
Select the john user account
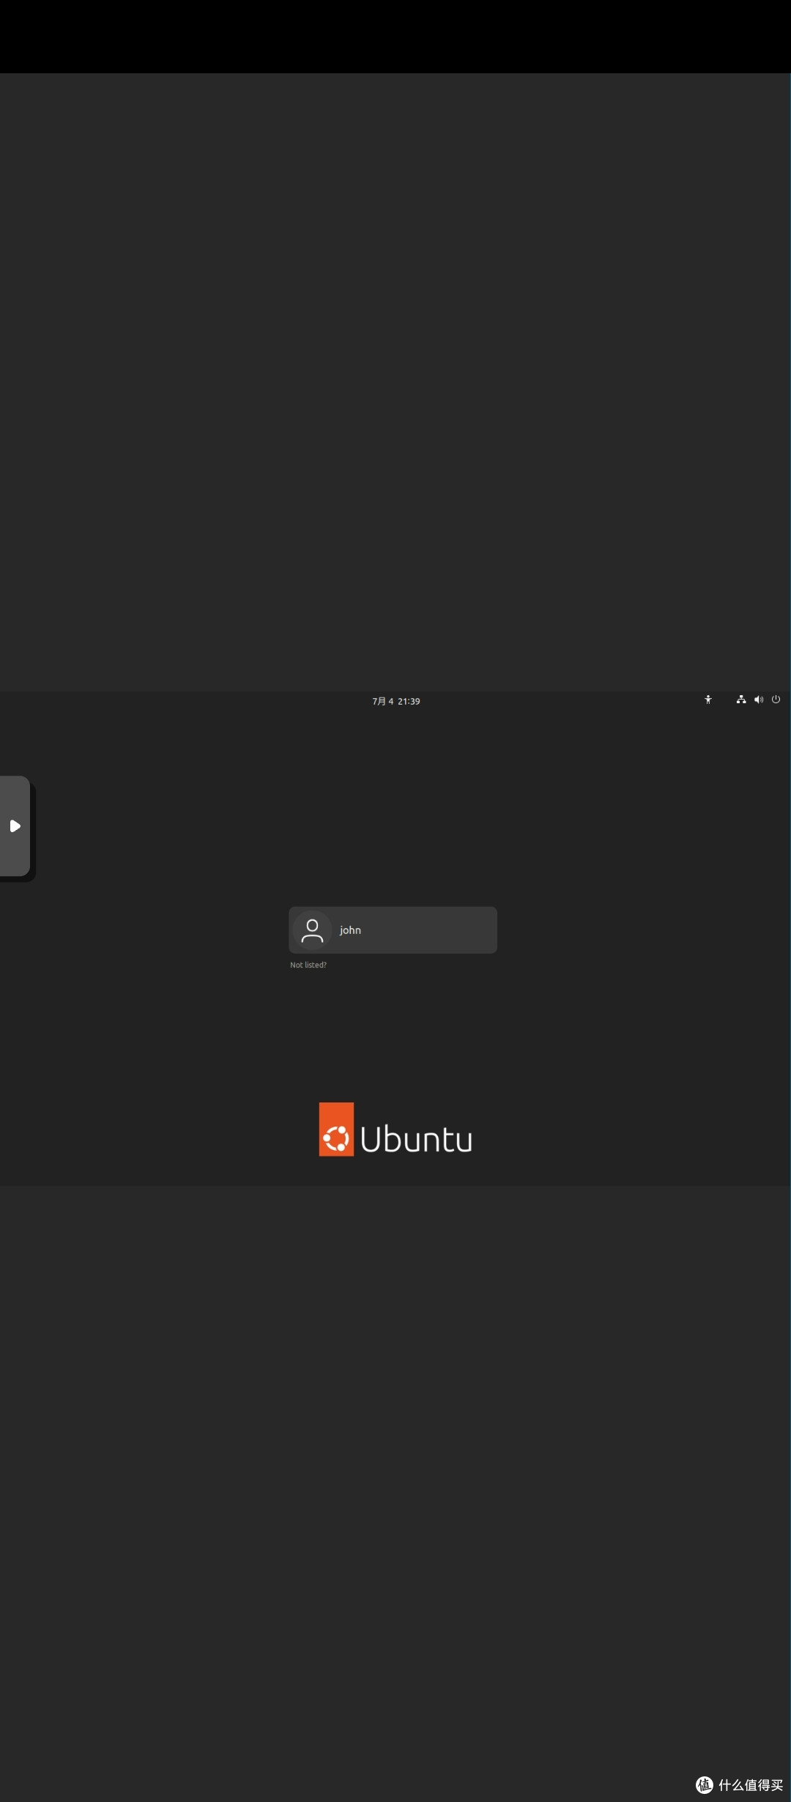393,930
